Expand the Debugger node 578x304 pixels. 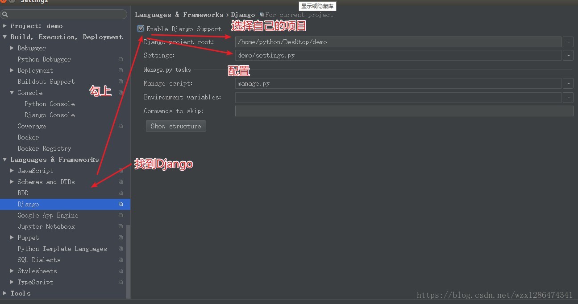[12, 48]
